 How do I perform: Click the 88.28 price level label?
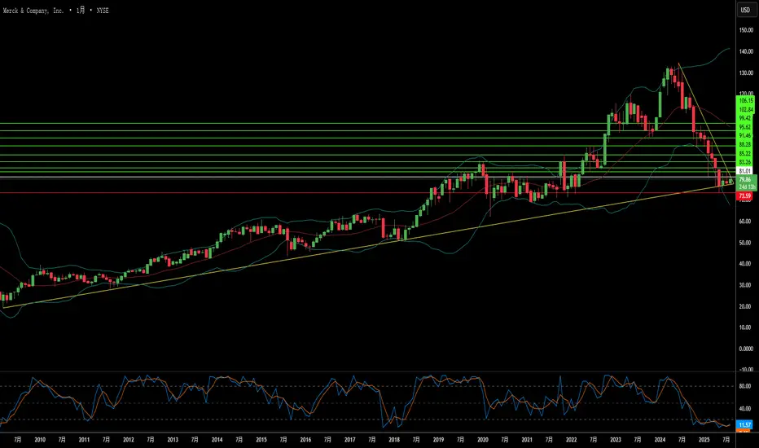(744, 144)
